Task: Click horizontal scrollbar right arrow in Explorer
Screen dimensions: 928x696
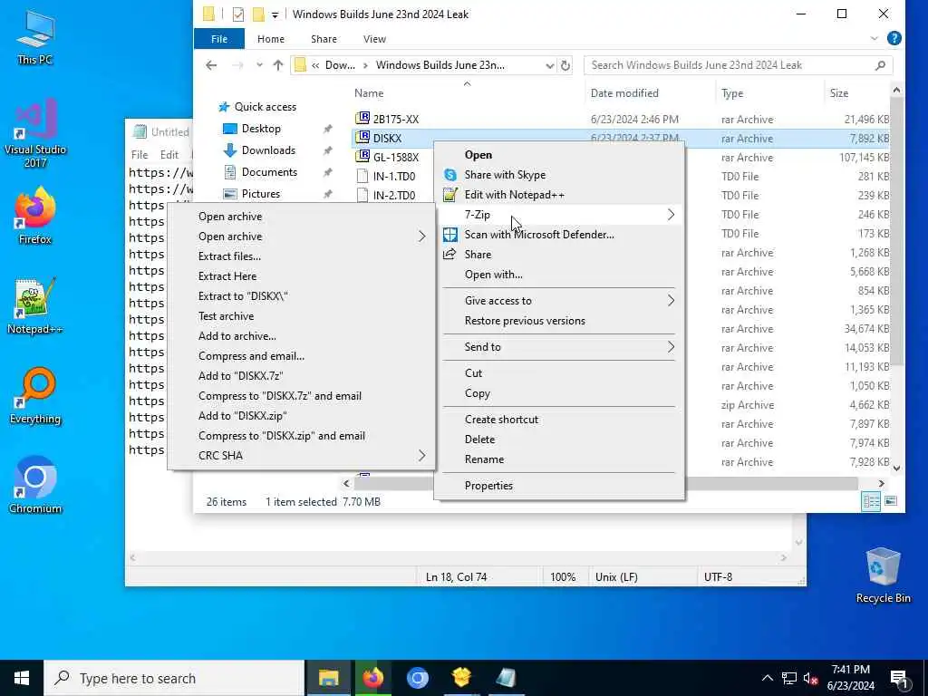Action: click(881, 484)
